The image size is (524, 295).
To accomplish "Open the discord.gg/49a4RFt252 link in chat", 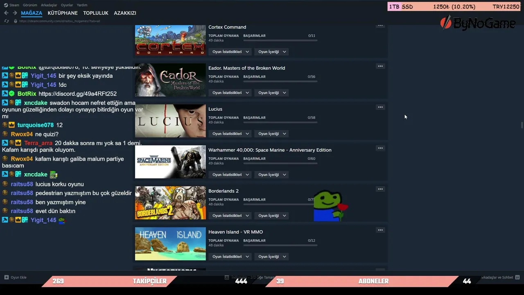I will click(x=77, y=94).
